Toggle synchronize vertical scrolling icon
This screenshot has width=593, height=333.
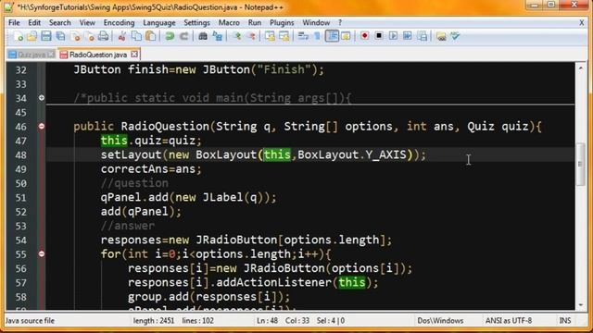tap(270, 36)
